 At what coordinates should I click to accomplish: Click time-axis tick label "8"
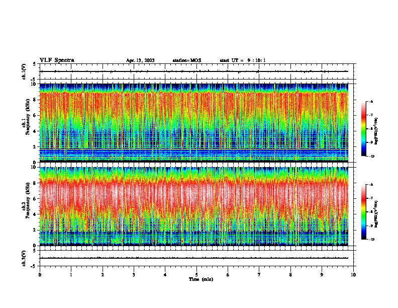pyautogui.click(x=290, y=275)
